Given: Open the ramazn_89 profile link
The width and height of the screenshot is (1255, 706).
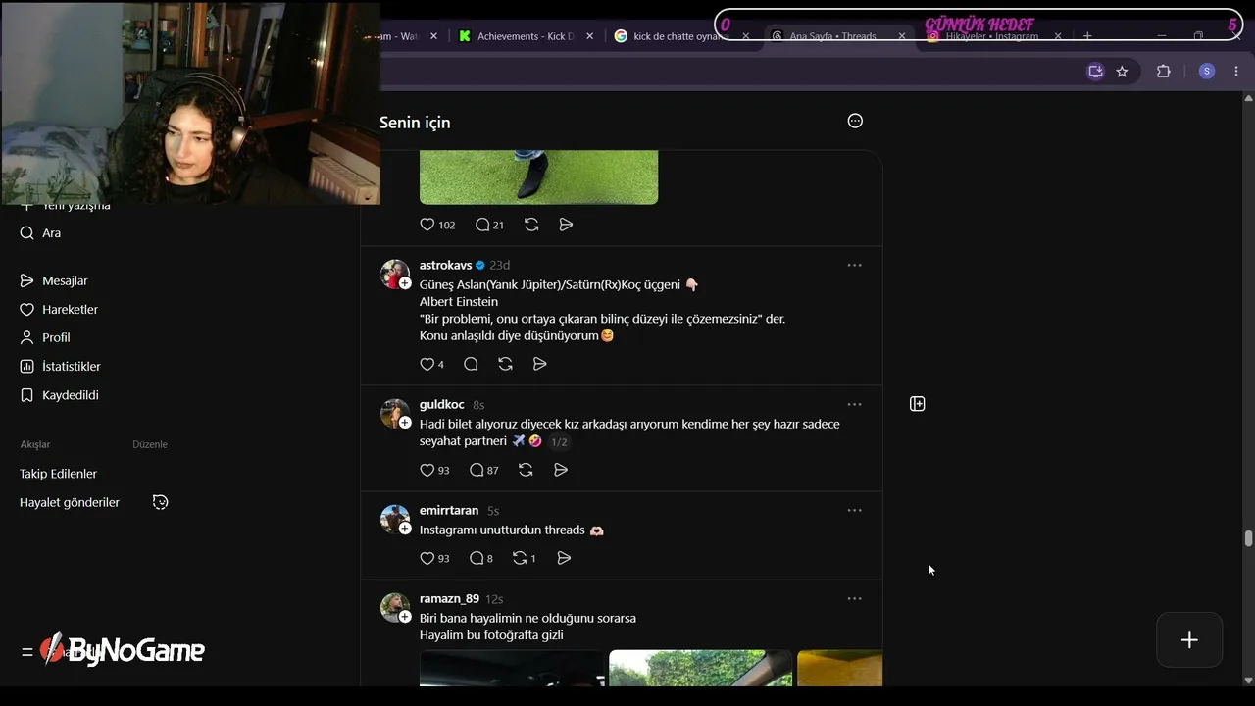Looking at the screenshot, I should (x=449, y=598).
